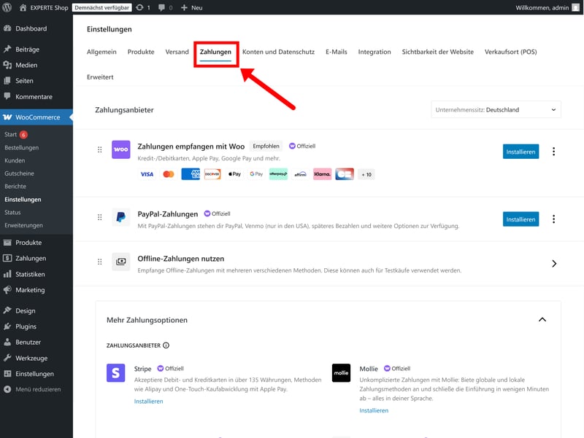584x438 pixels.
Task: Open Plugins in the sidebar menu
Action: click(26, 326)
